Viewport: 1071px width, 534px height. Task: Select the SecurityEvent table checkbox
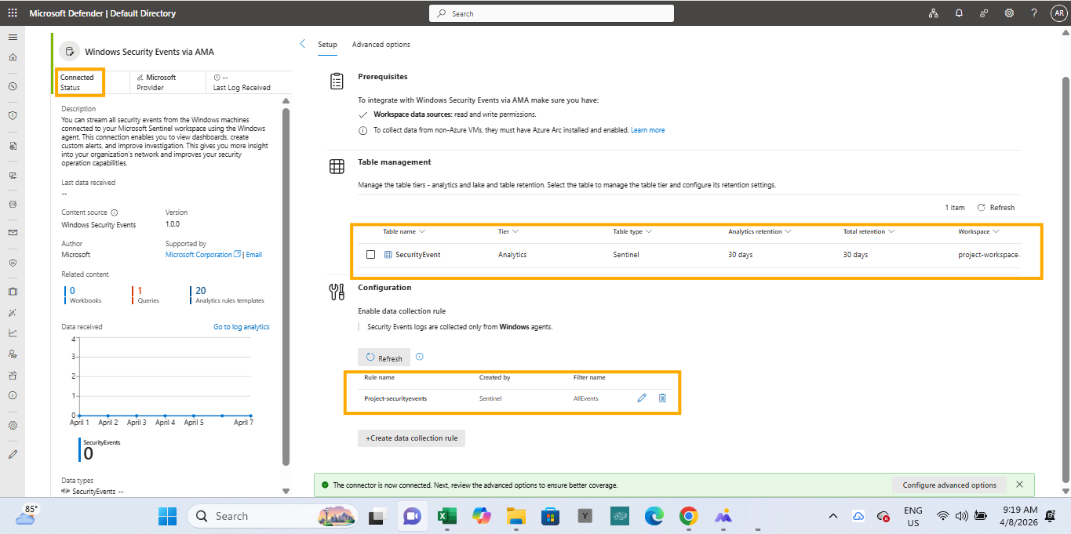coord(371,255)
